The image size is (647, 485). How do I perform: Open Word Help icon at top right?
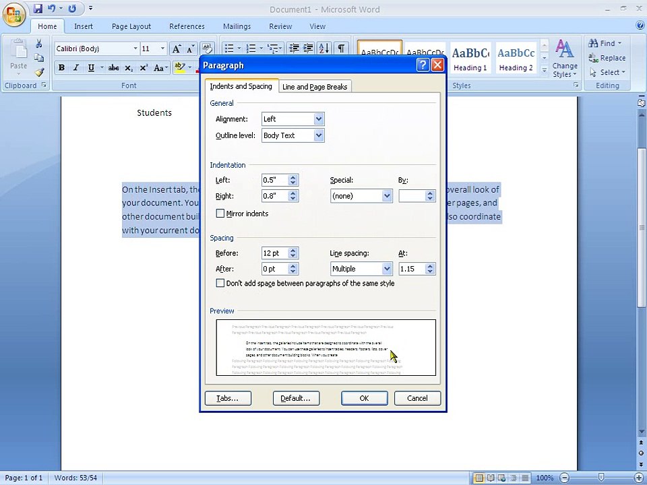pos(640,26)
